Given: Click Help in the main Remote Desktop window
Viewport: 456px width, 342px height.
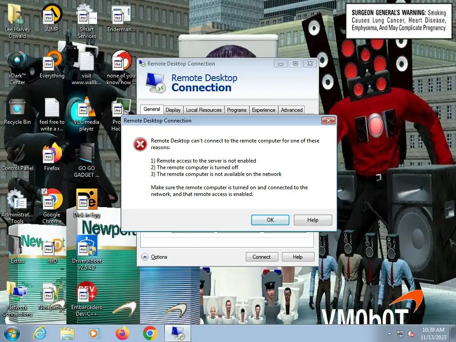Looking at the screenshot, I should pos(297,257).
